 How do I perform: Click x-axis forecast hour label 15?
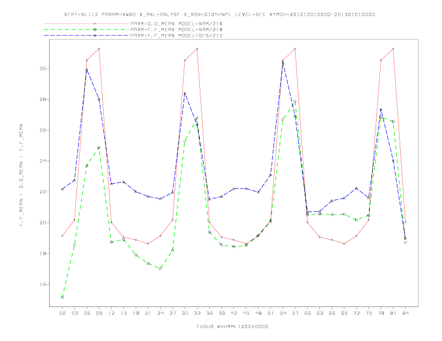[x=123, y=313]
